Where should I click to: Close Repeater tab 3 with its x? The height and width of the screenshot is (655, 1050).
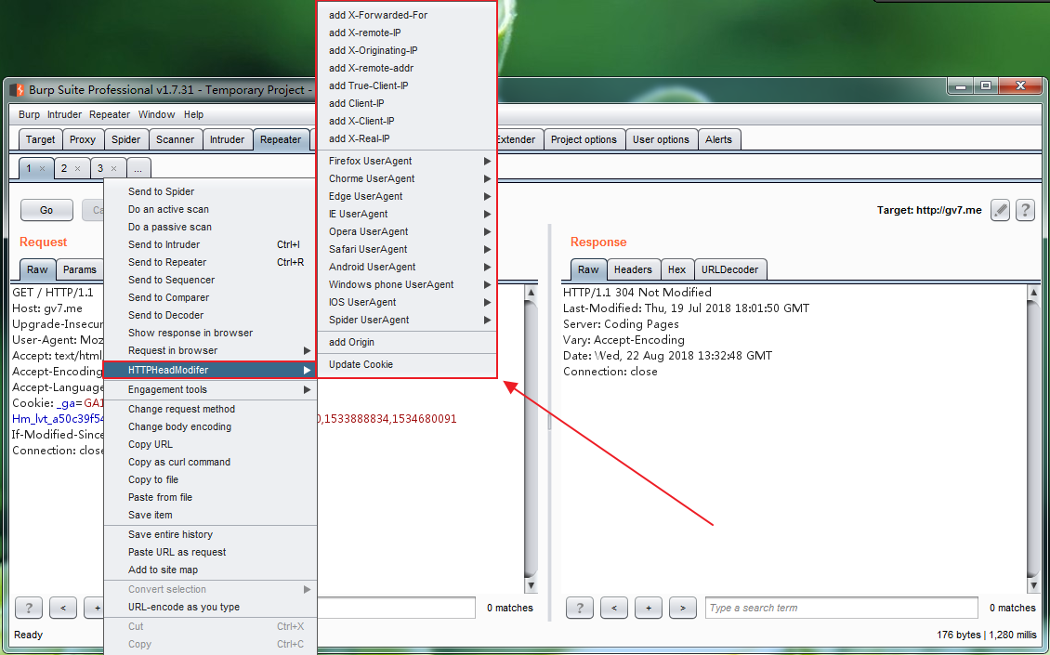(114, 169)
